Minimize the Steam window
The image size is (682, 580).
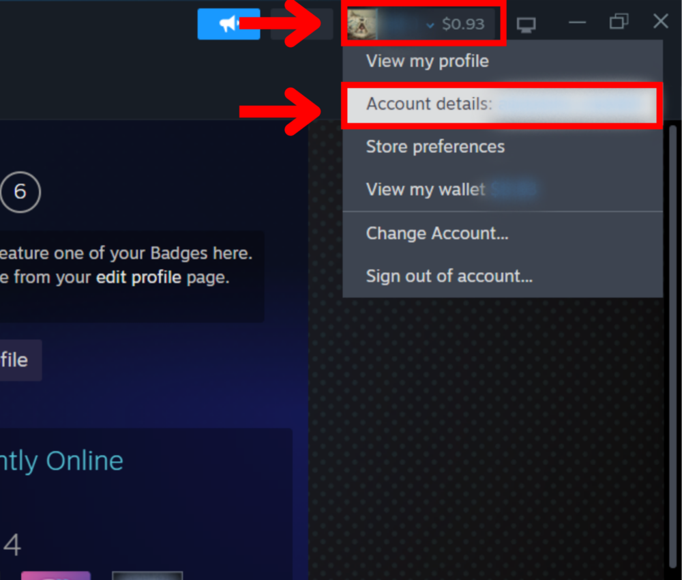pos(577,22)
